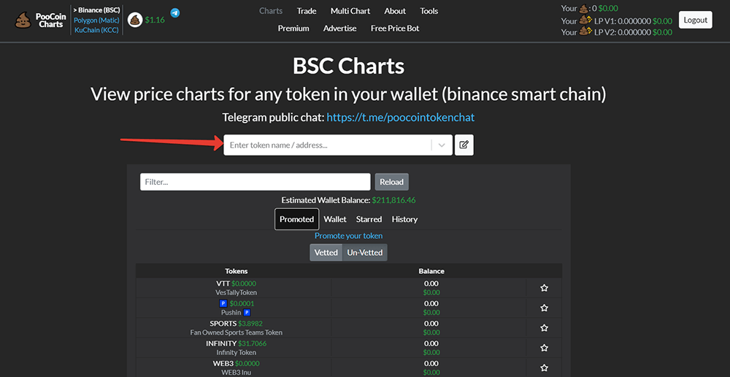The height and width of the screenshot is (377, 730).
Task: Click the Tokens column header
Action: click(x=236, y=271)
